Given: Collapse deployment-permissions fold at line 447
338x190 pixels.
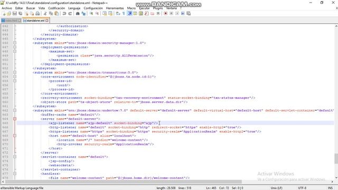Looking at the screenshot, I should (x=15, y=47).
